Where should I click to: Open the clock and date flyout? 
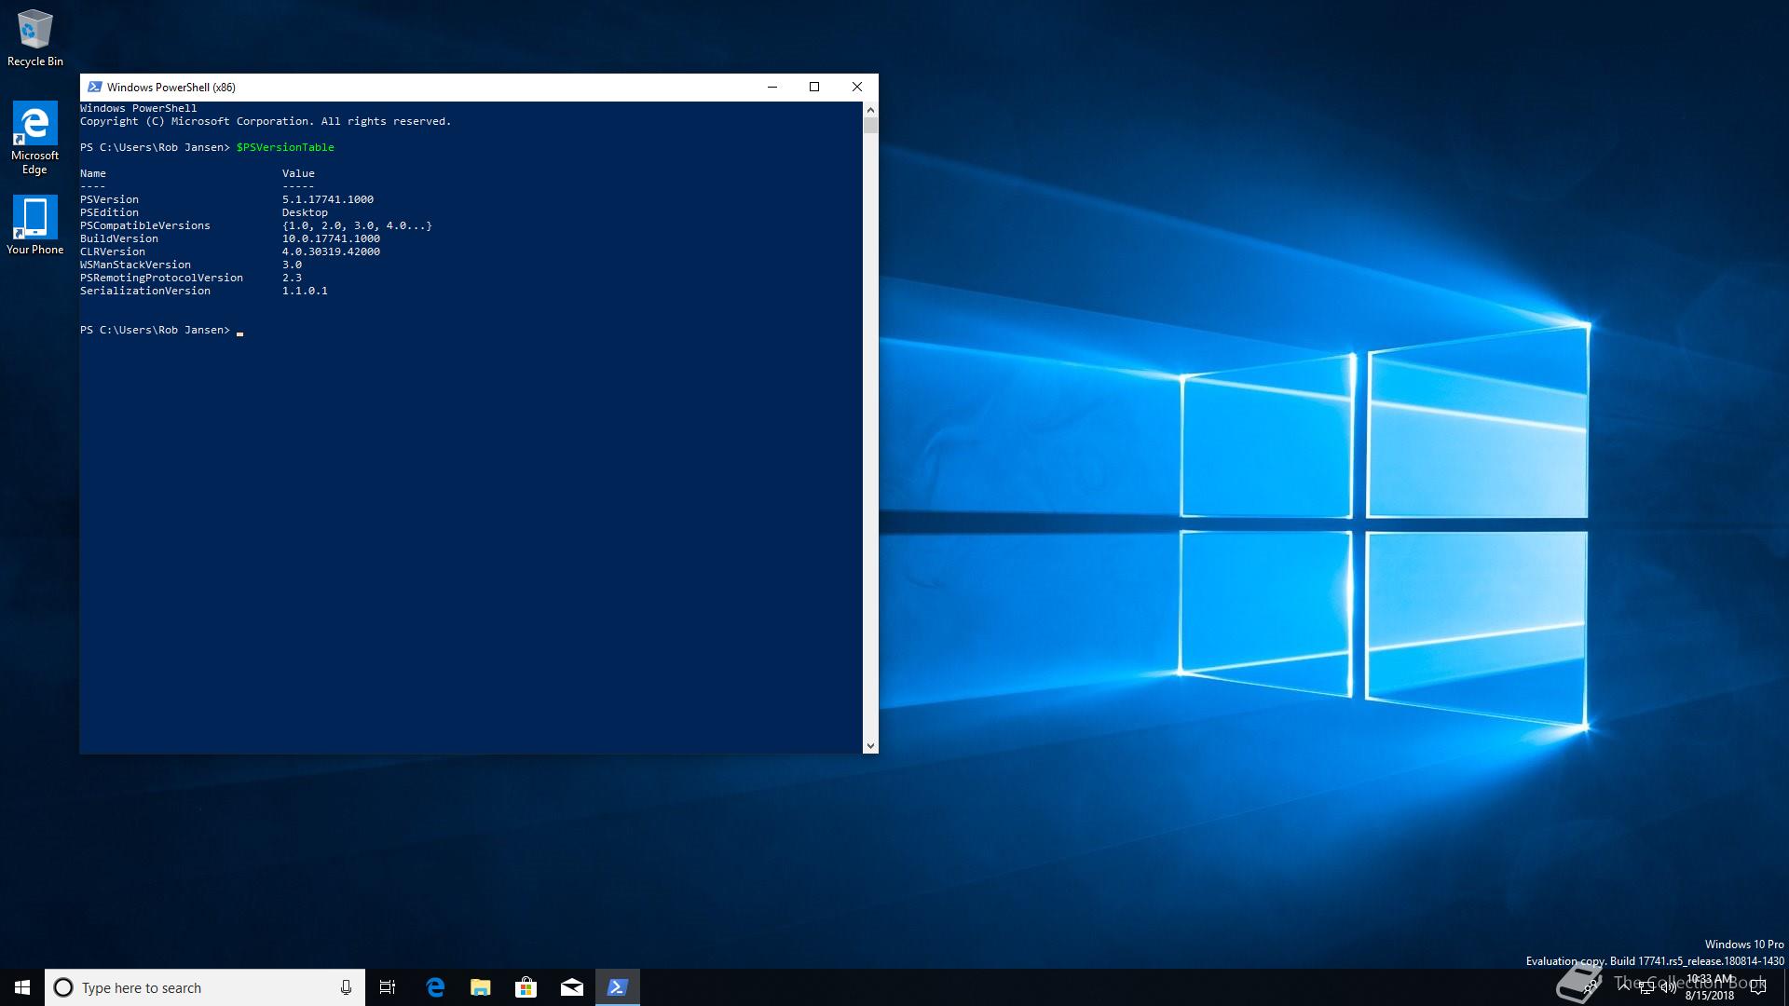click(x=1710, y=987)
